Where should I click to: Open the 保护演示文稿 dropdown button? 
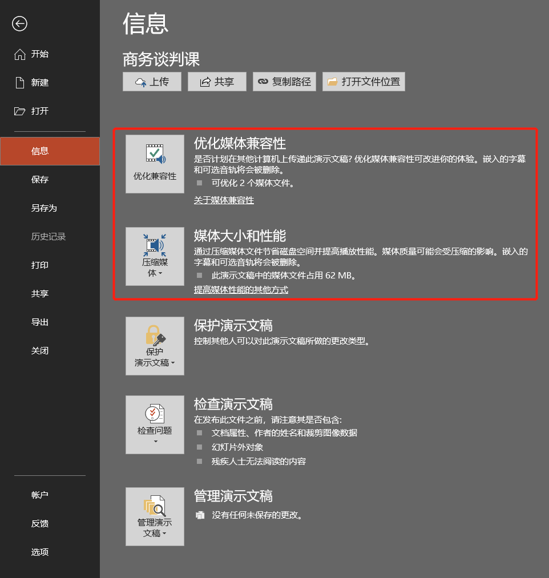(x=155, y=346)
